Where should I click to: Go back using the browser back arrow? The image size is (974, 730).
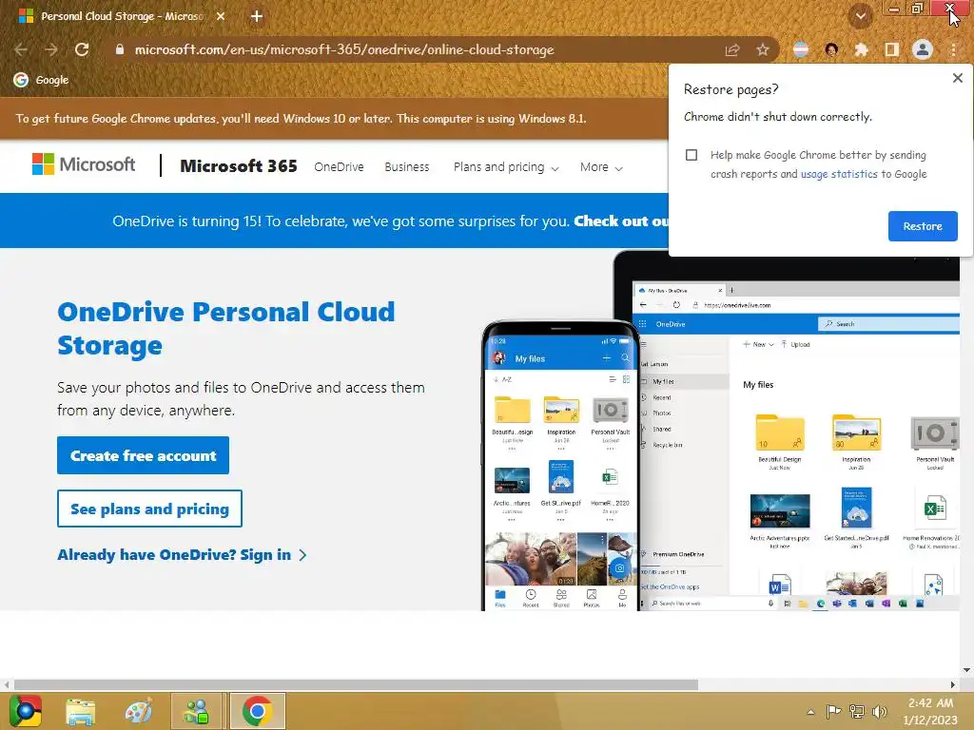coord(21,49)
